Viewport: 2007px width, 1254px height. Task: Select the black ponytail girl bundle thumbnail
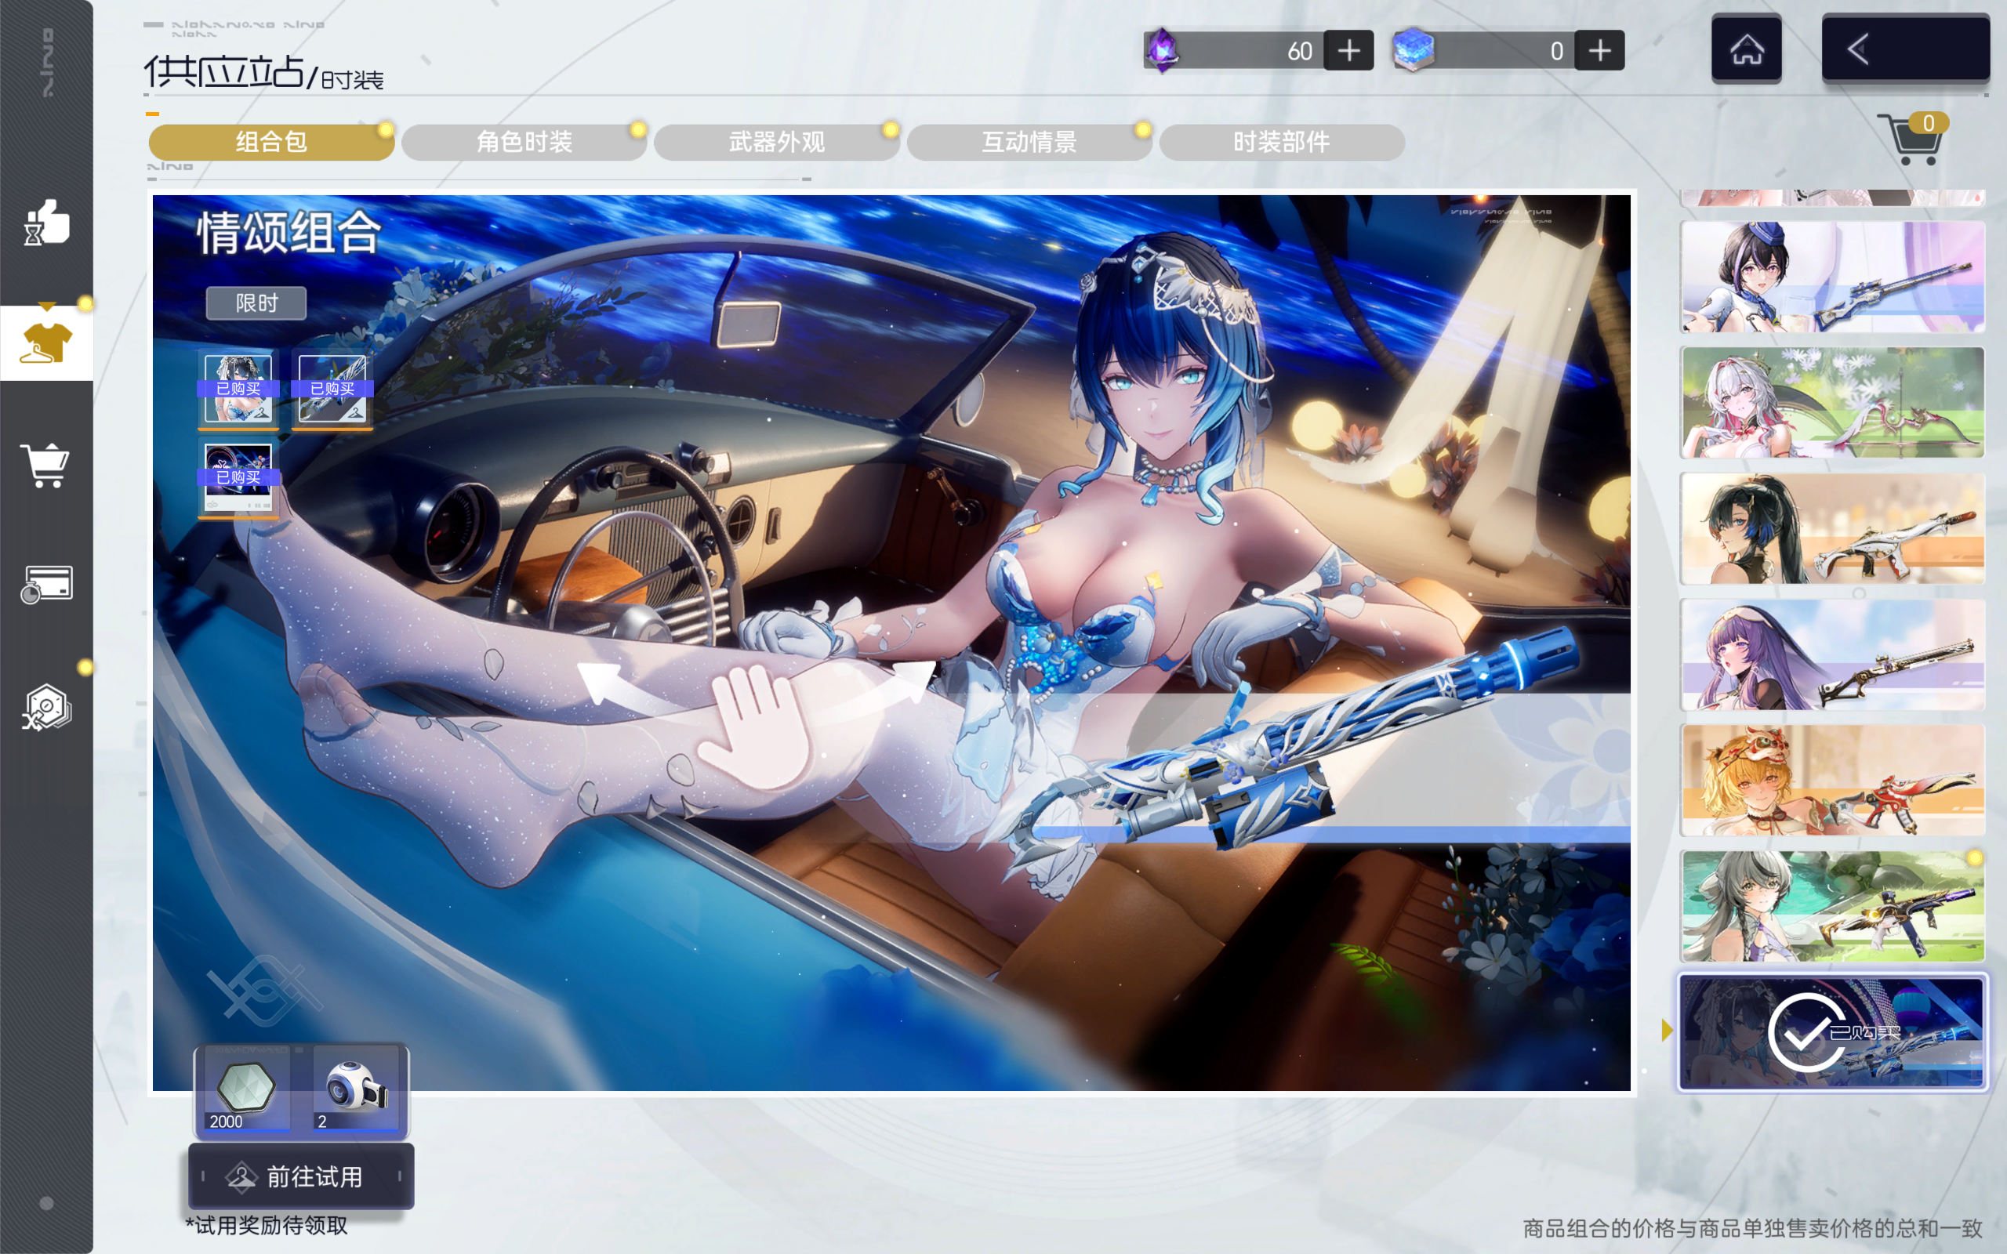(x=1833, y=528)
